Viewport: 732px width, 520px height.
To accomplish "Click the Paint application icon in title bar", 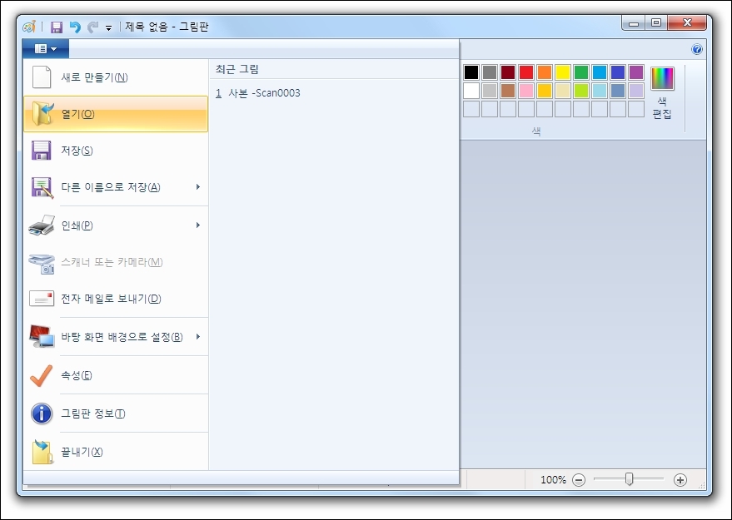I will click(29, 27).
